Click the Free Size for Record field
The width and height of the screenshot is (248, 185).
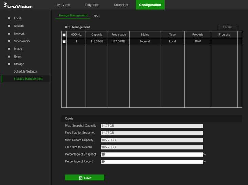(x=152, y=147)
